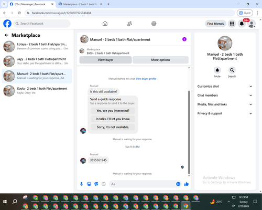Mute the Manuel conversation
The height and width of the screenshot is (210, 262).
click(217, 70)
